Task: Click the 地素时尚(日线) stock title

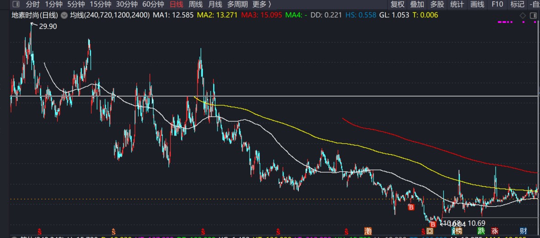Action: coord(35,15)
